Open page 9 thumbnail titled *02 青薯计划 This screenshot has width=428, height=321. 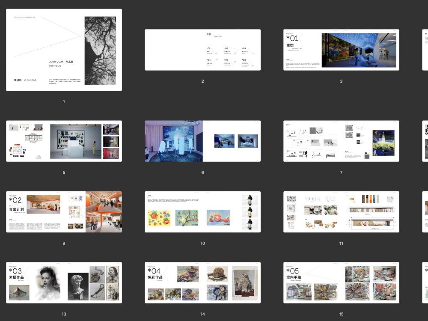coord(64,212)
